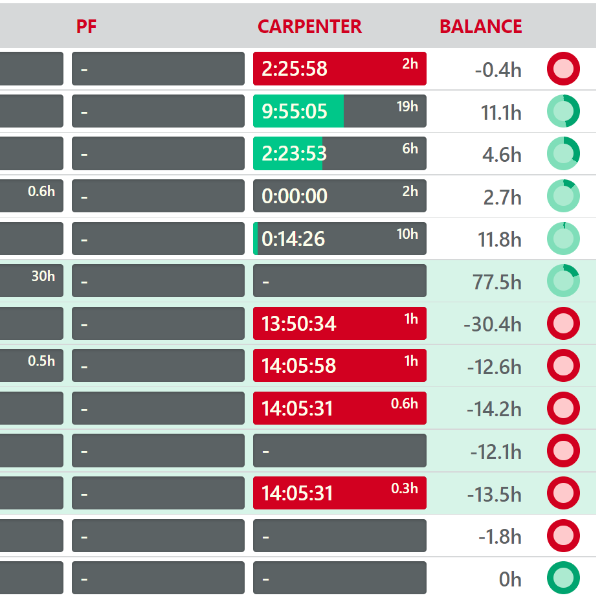The image size is (602, 602).
Task: Select the BALANCE column header
Action: (480, 27)
